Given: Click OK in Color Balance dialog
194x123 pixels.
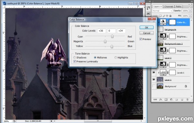Looking at the screenshot, I should click(146, 27).
